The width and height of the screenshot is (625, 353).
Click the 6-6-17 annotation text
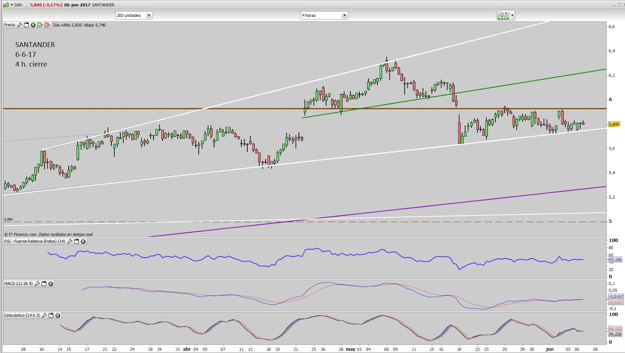[26, 55]
